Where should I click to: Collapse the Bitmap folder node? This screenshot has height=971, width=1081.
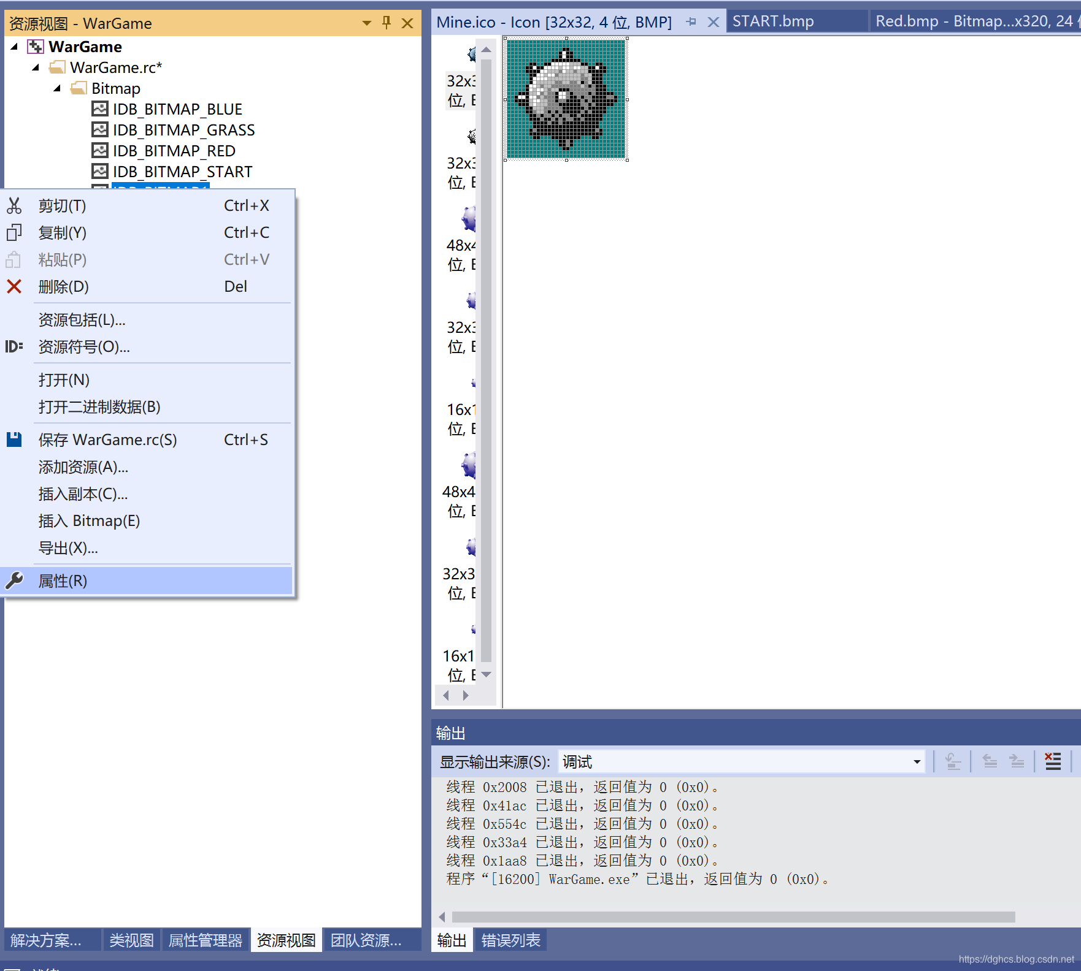(57, 88)
